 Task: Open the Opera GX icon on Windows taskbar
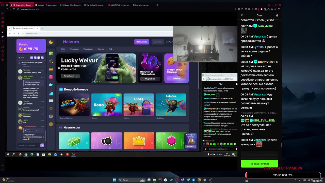tap(177, 180)
